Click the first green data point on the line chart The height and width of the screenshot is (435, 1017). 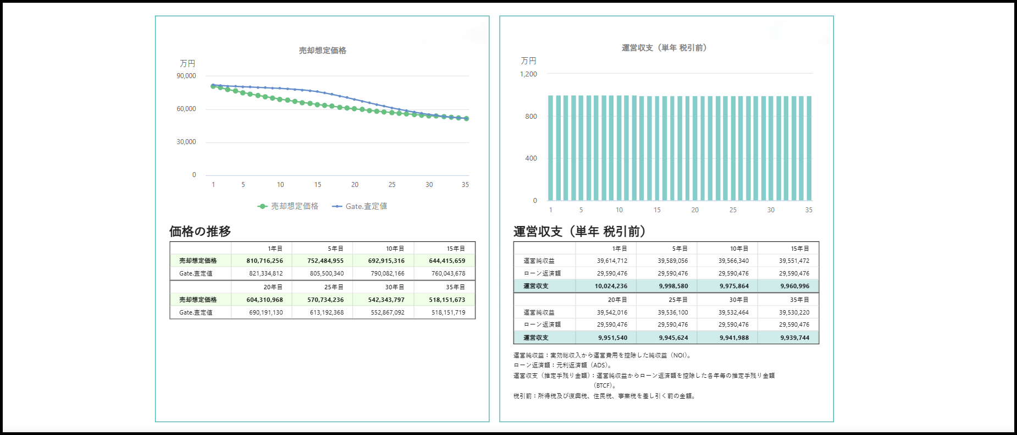point(213,86)
